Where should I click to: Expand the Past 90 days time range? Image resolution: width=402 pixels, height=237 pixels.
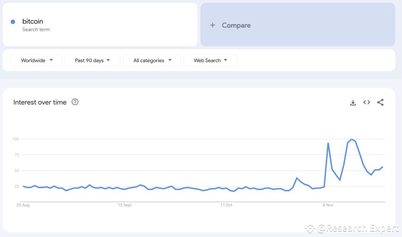coord(92,60)
